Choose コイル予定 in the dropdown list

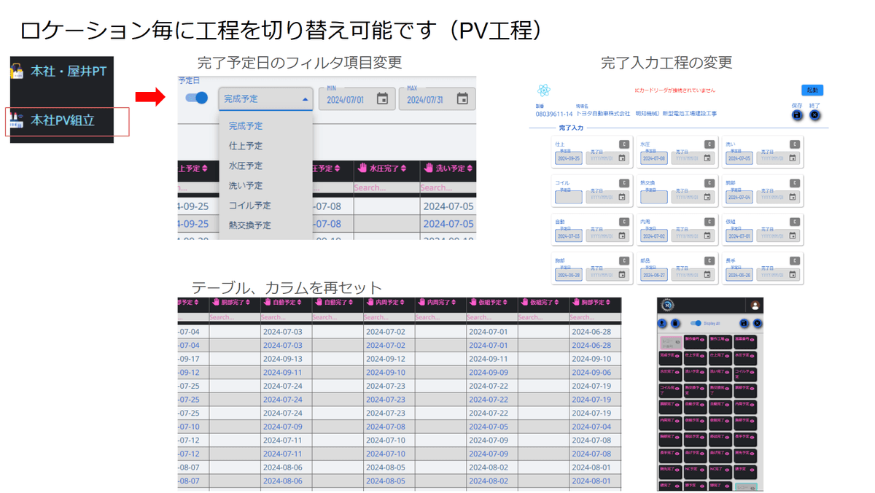click(249, 206)
